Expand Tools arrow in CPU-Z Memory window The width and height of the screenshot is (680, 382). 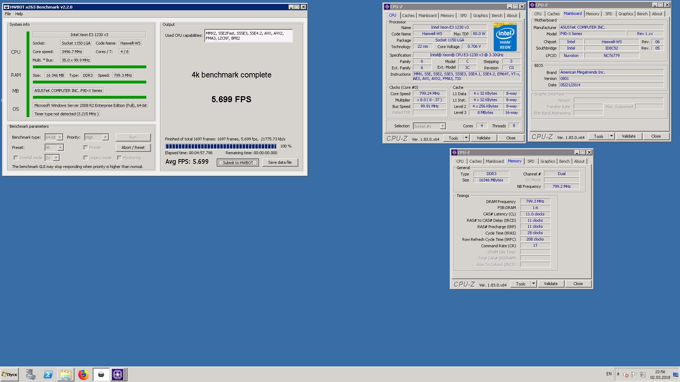click(x=534, y=284)
